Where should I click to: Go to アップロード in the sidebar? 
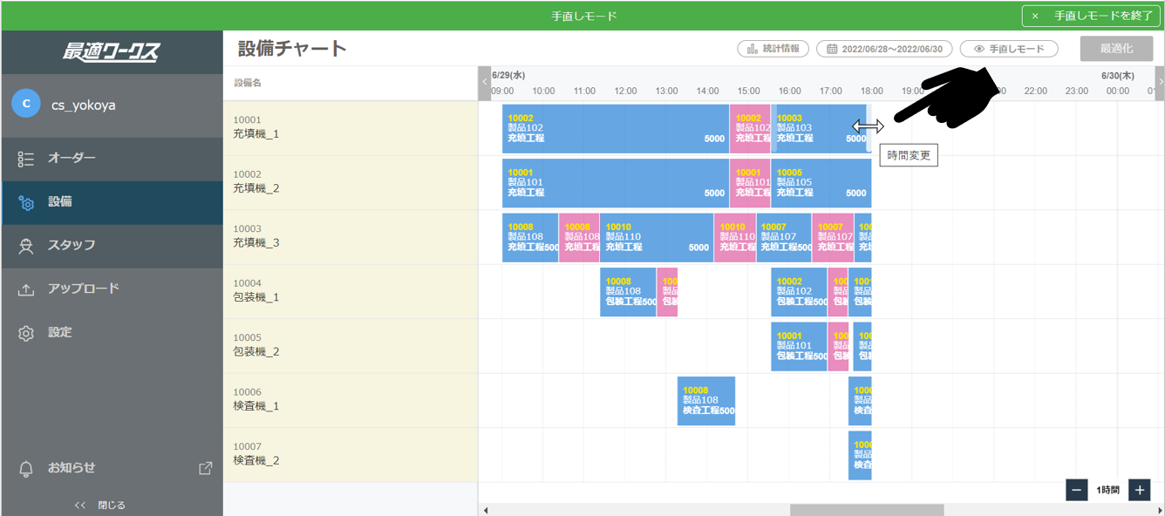(112, 289)
